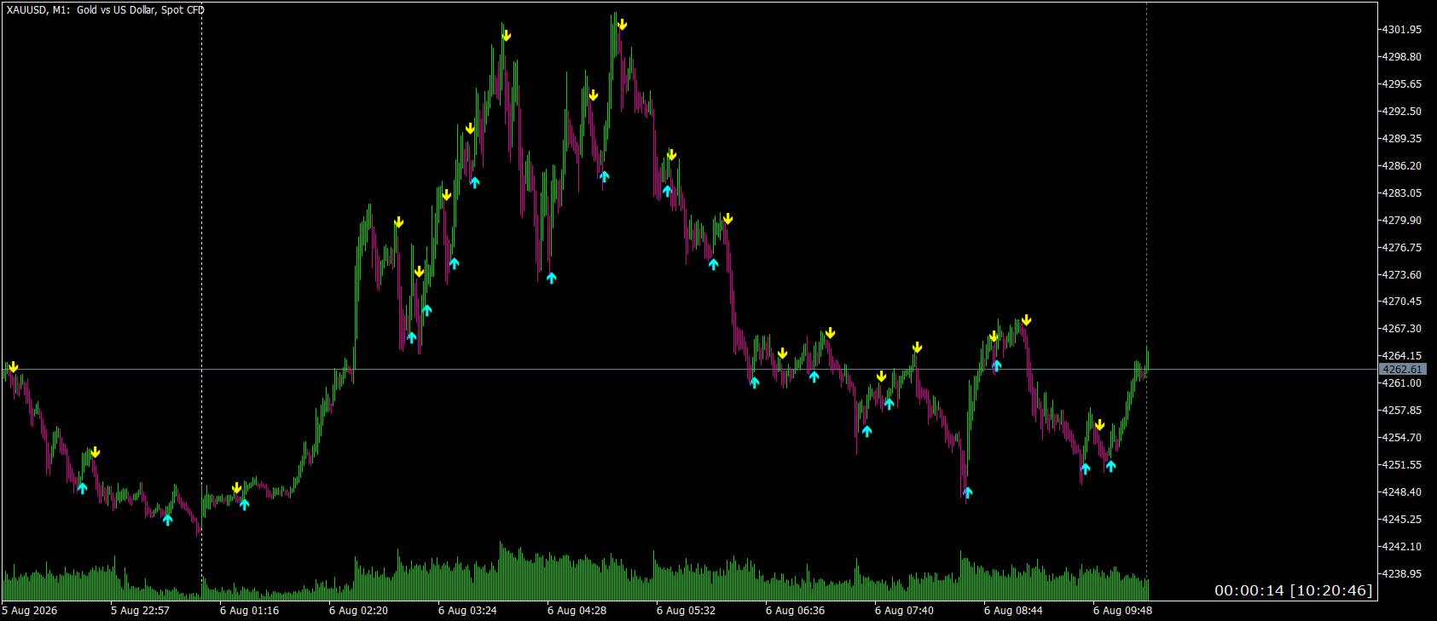Click the 4273.60 price level on the scale

pyautogui.click(x=1402, y=275)
